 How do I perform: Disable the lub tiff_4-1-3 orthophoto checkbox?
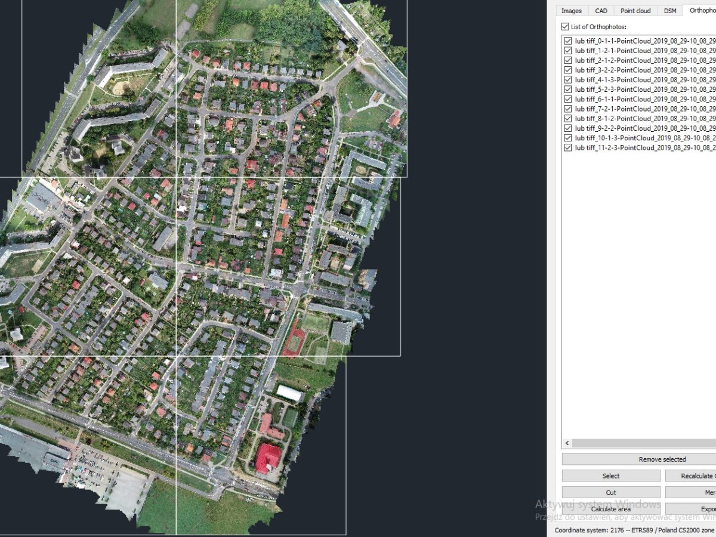coord(568,79)
